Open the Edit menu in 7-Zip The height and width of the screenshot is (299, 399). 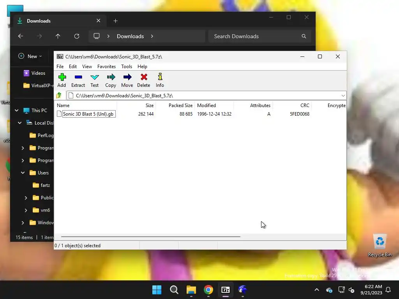(x=73, y=66)
